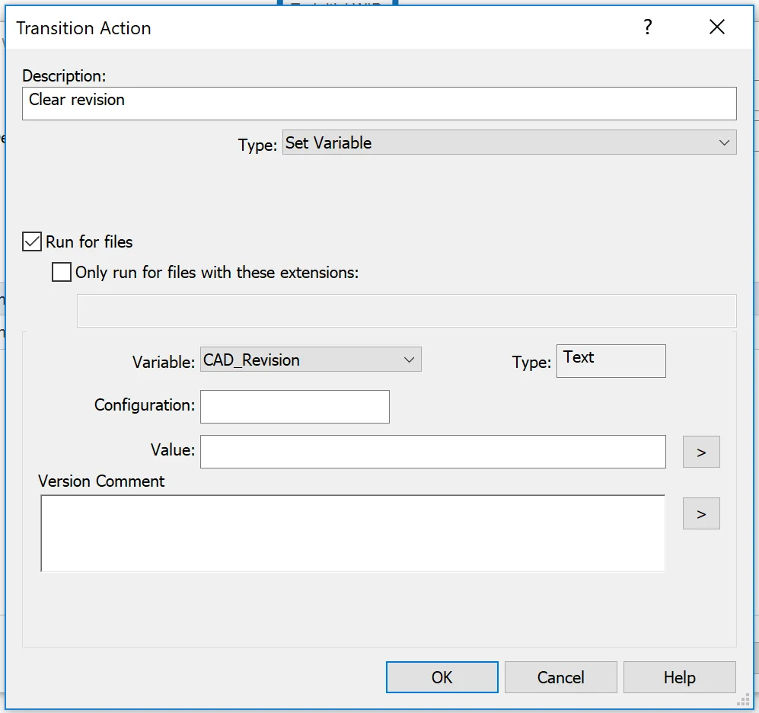Screen dimensions: 759x713
Task: Close the Transition Action dialog
Action: (x=716, y=28)
